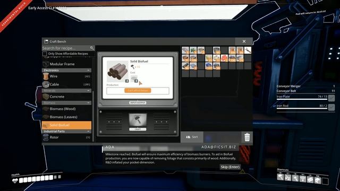This screenshot has height=191, width=340.
Task: Click the Solid Biofuel product thumbnail
Action: click(x=118, y=72)
